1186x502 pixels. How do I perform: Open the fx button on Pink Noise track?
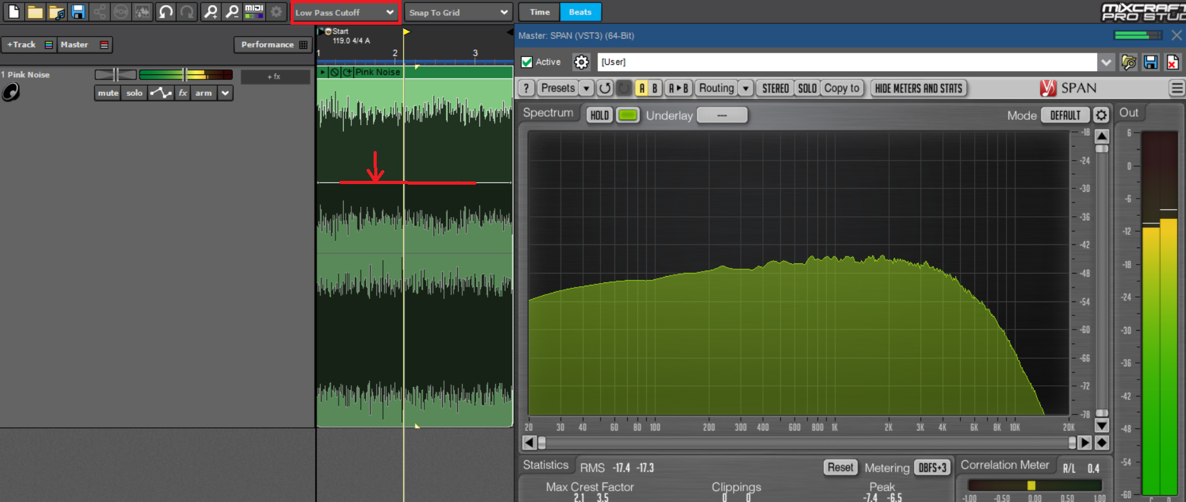click(x=183, y=93)
